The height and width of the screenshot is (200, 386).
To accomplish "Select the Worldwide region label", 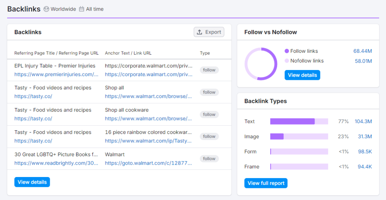I will pos(63,9).
